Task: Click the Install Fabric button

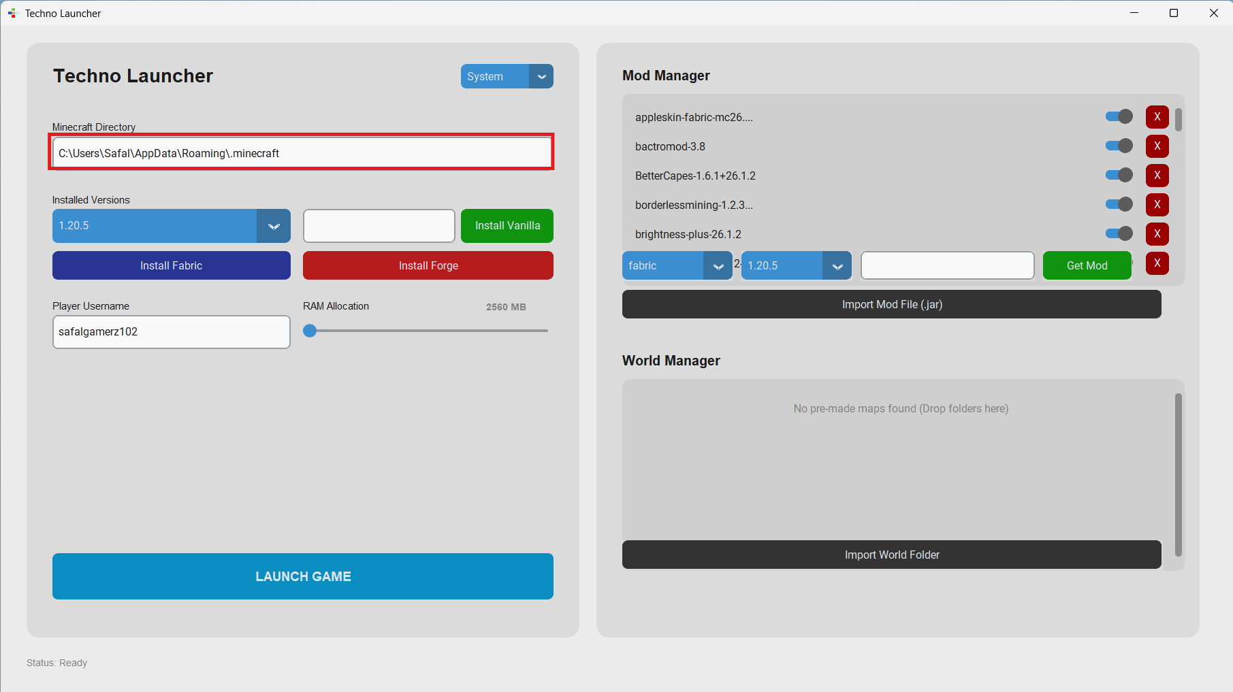Action: tap(172, 265)
